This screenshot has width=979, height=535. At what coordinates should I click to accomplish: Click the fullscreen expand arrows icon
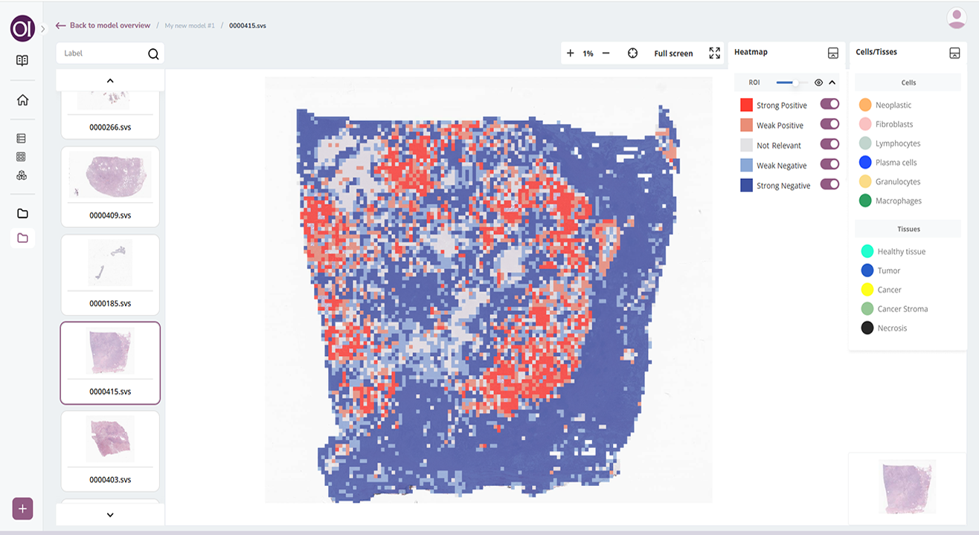[x=714, y=53]
